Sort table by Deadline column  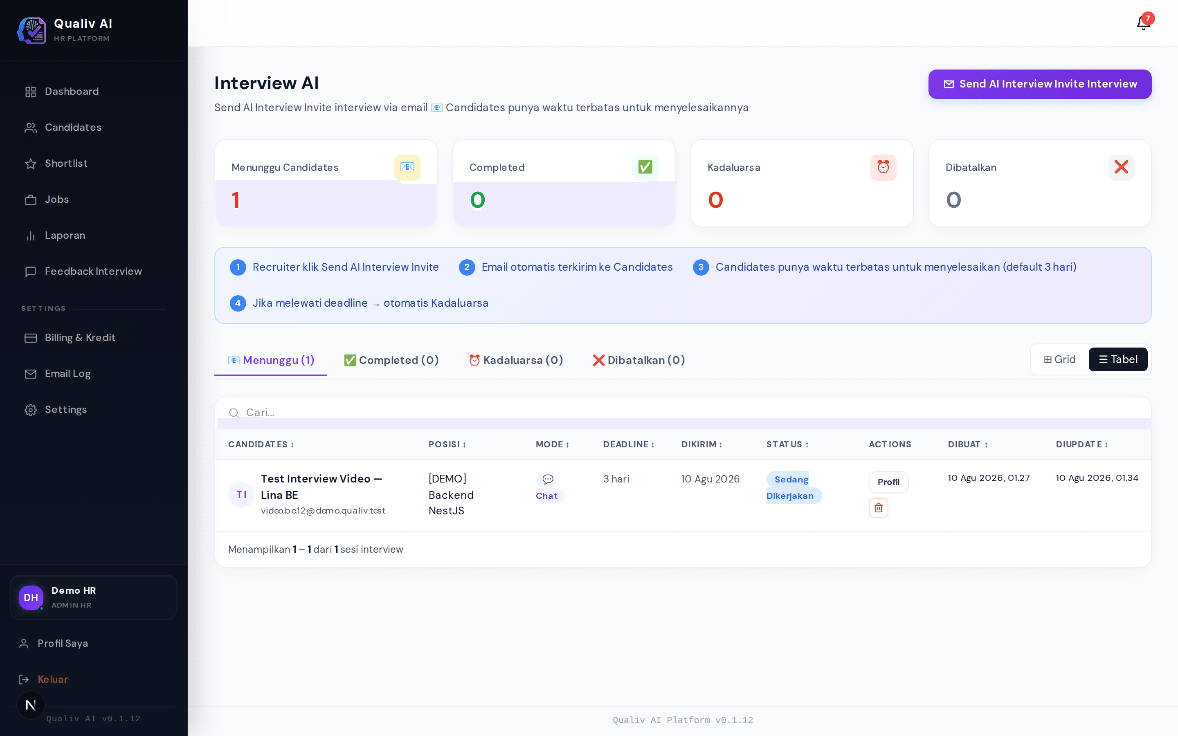(x=629, y=444)
